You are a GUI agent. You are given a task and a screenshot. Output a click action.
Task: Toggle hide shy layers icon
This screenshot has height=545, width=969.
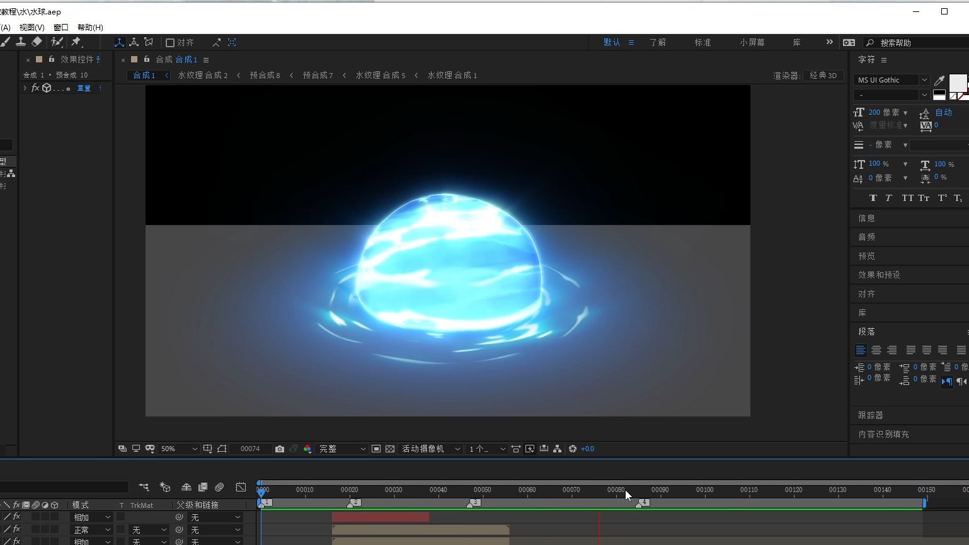pos(186,487)
